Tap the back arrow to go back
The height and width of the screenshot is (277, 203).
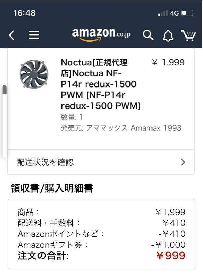tap(12, 35)
